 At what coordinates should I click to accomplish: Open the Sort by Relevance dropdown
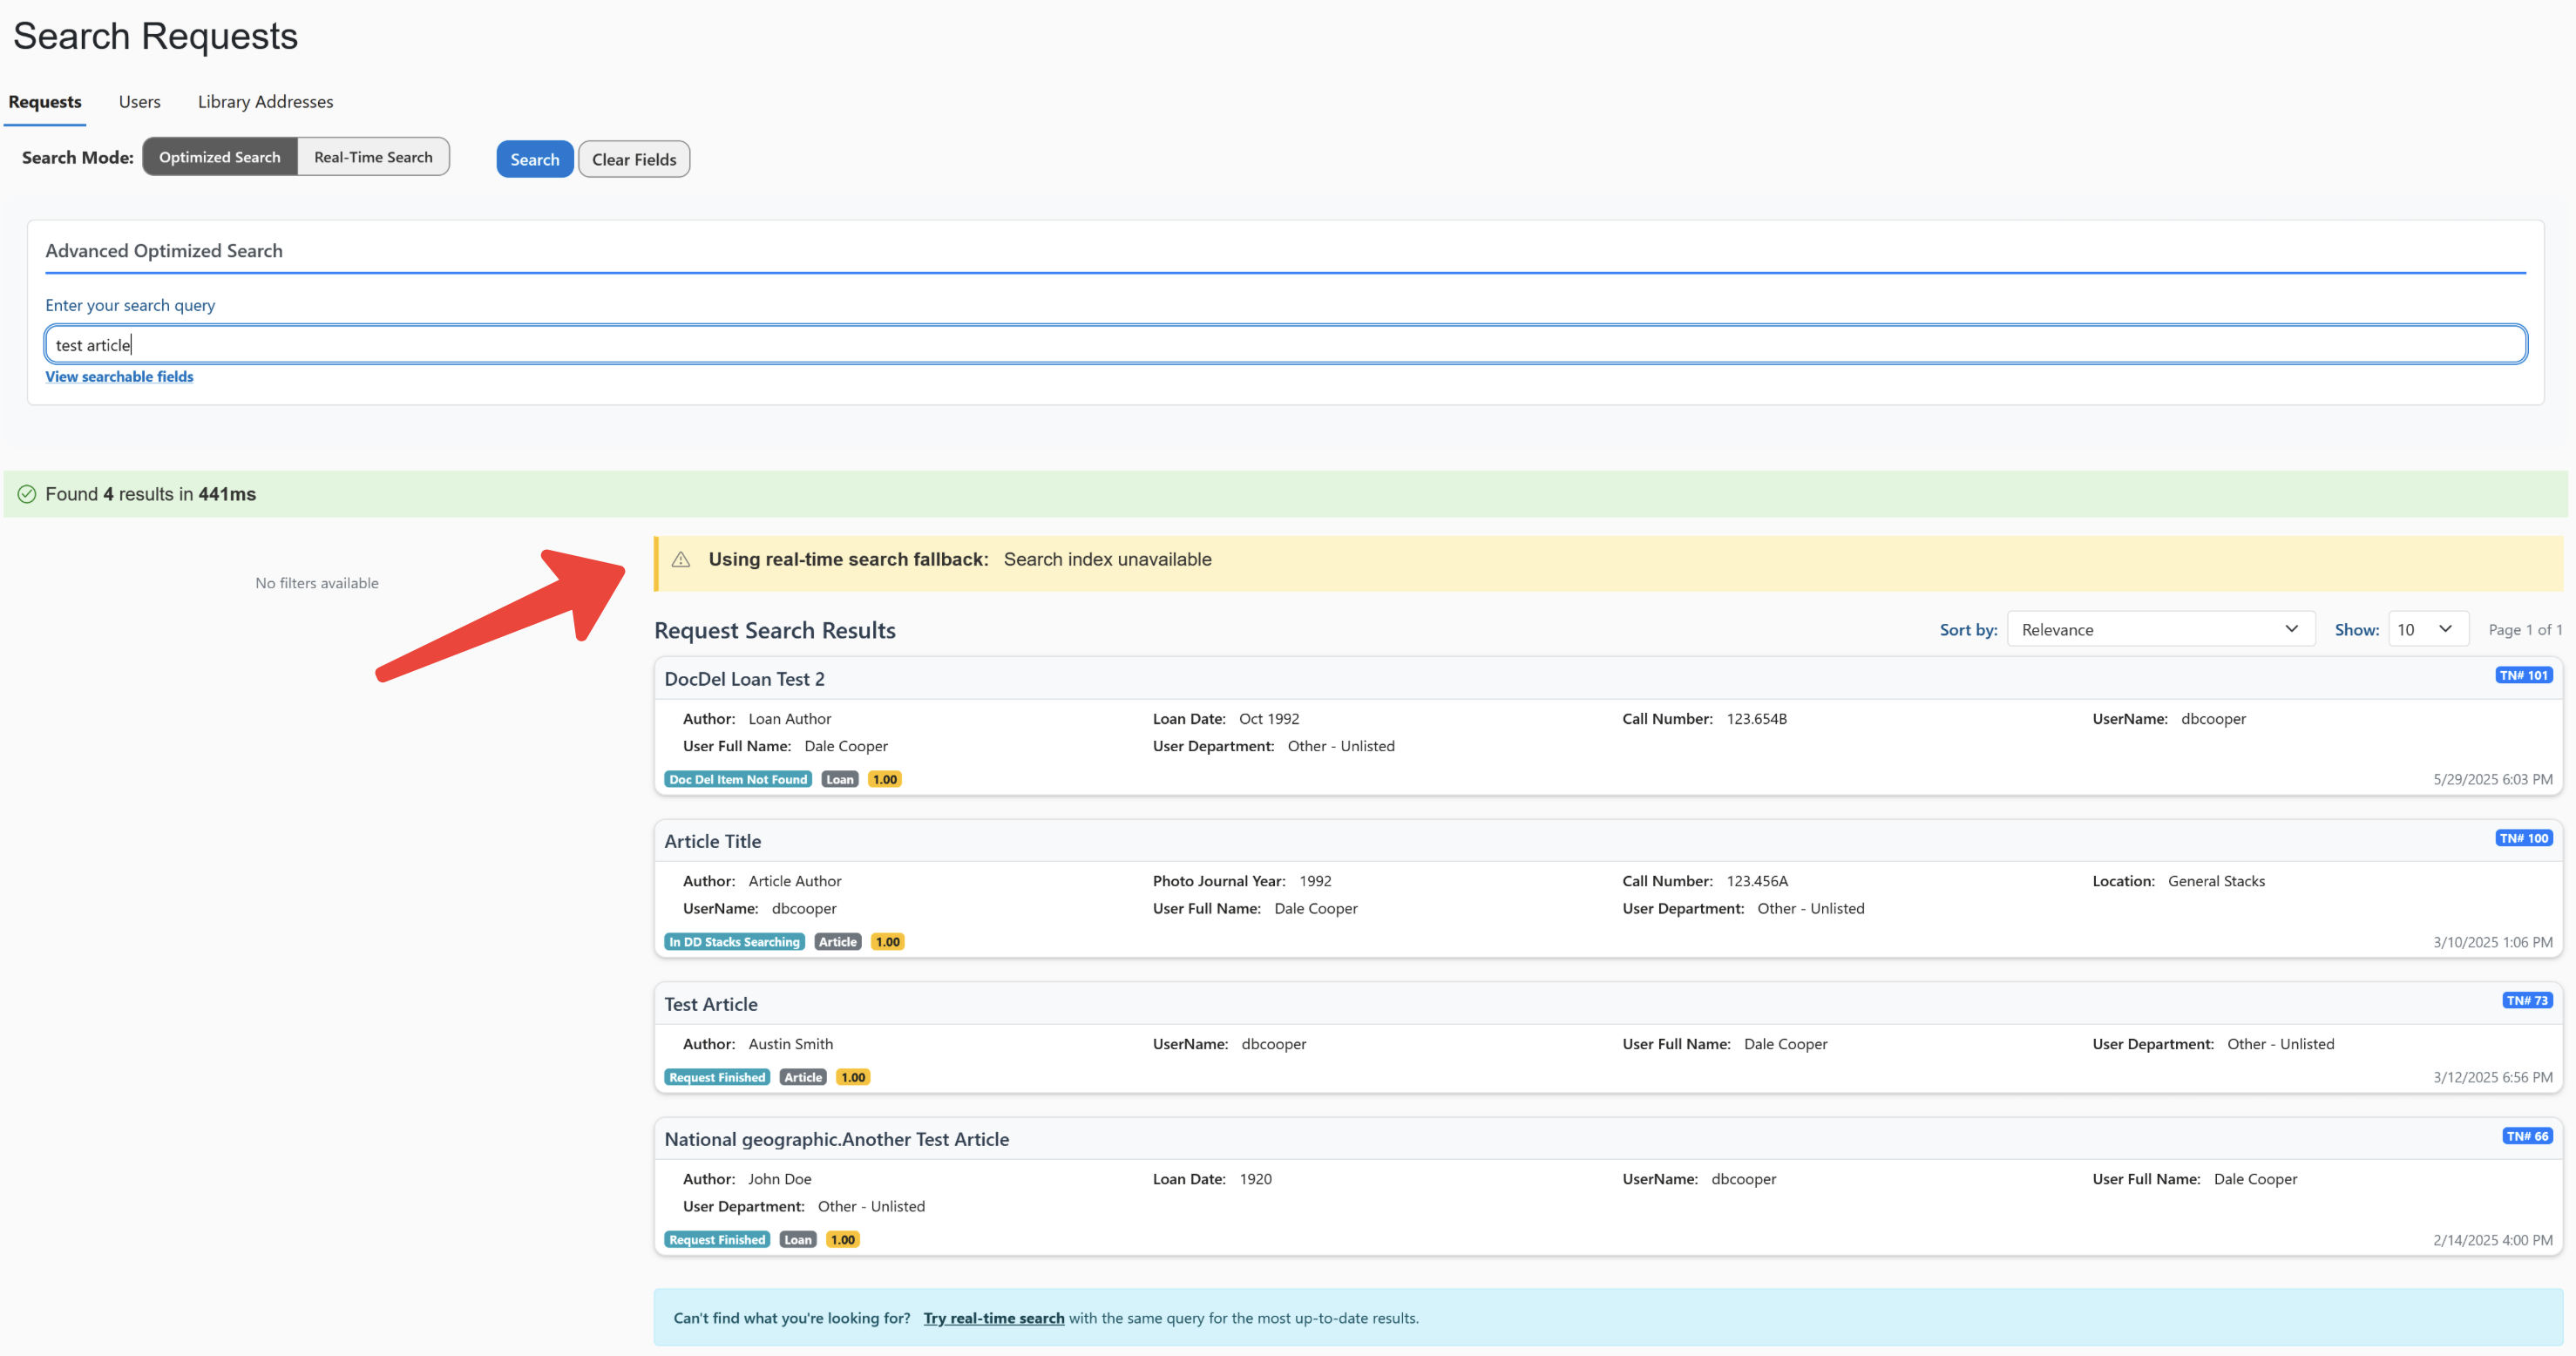click(x=2160, y=629)
